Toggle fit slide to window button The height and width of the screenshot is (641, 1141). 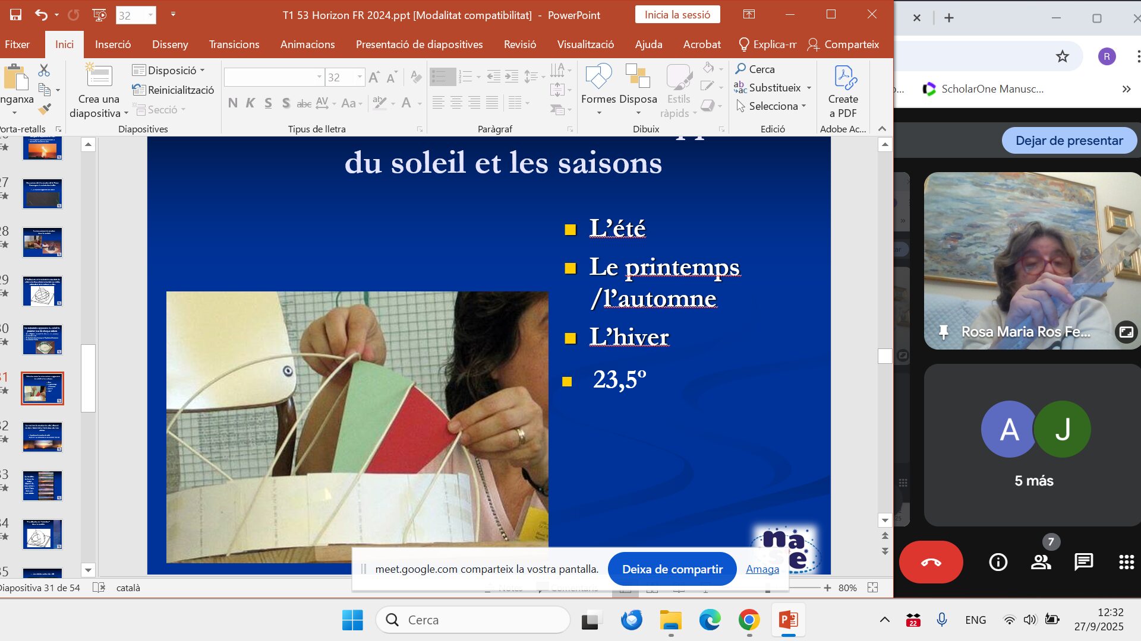click(x=872, y=588)
